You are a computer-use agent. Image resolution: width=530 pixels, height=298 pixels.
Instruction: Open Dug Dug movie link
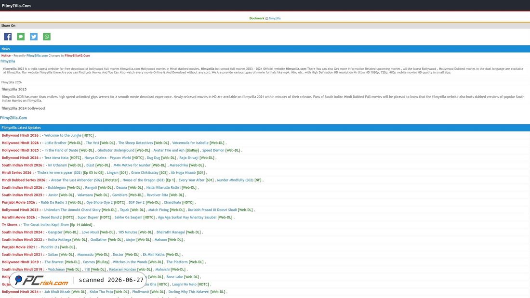tap(153, 158)
